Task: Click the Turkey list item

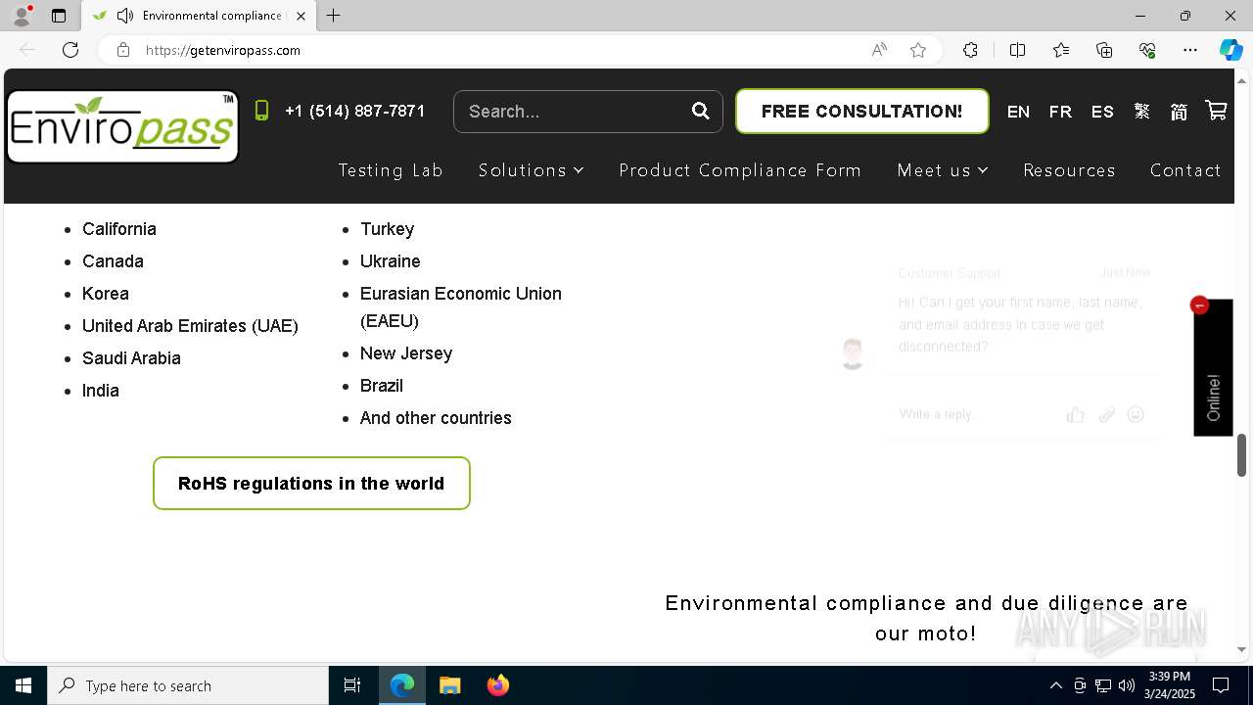Action: pyautogui.click(x=387, y=228)
